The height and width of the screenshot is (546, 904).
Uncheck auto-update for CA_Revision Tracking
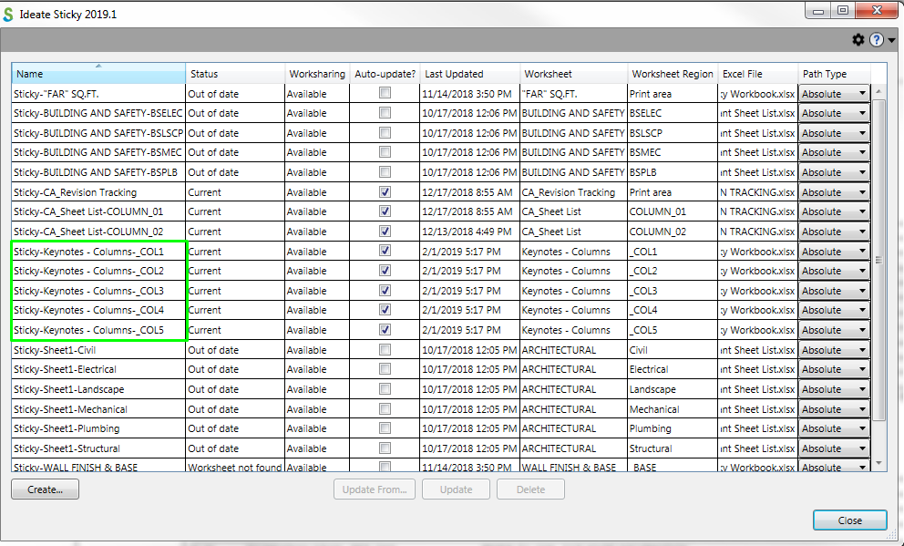tap(385, 191)
